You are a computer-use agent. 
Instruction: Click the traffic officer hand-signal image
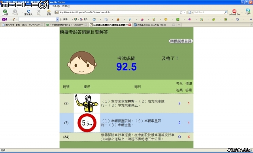(87, 103)
